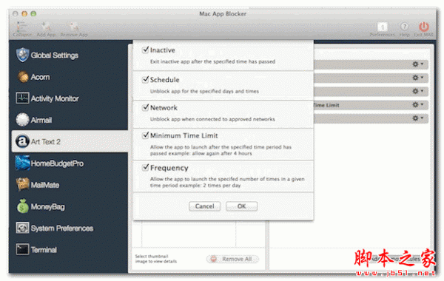Uncheck the Frequency rule checkbox
This screenshot has height=281, width=444.
[x=145, y=167]
